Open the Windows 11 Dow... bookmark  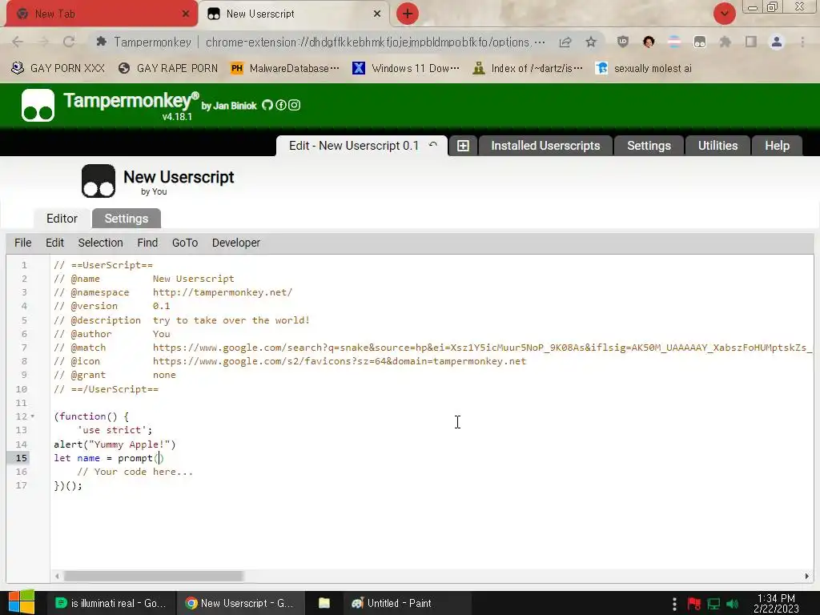pos(406,69)
